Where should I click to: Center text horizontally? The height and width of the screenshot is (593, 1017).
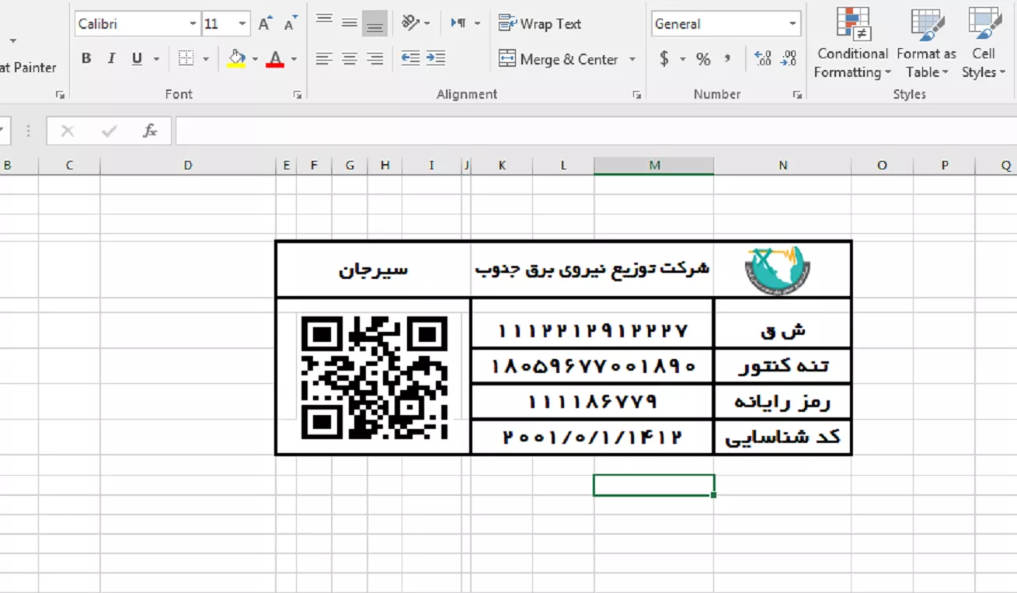[350, 59]
